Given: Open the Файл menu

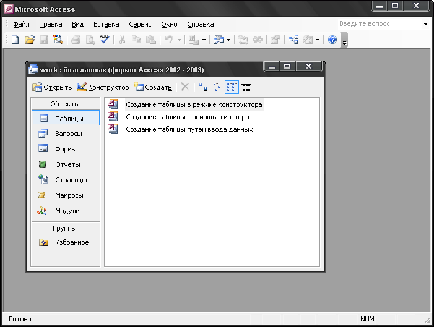Looking at the screenshot, I should click(21, 24).
